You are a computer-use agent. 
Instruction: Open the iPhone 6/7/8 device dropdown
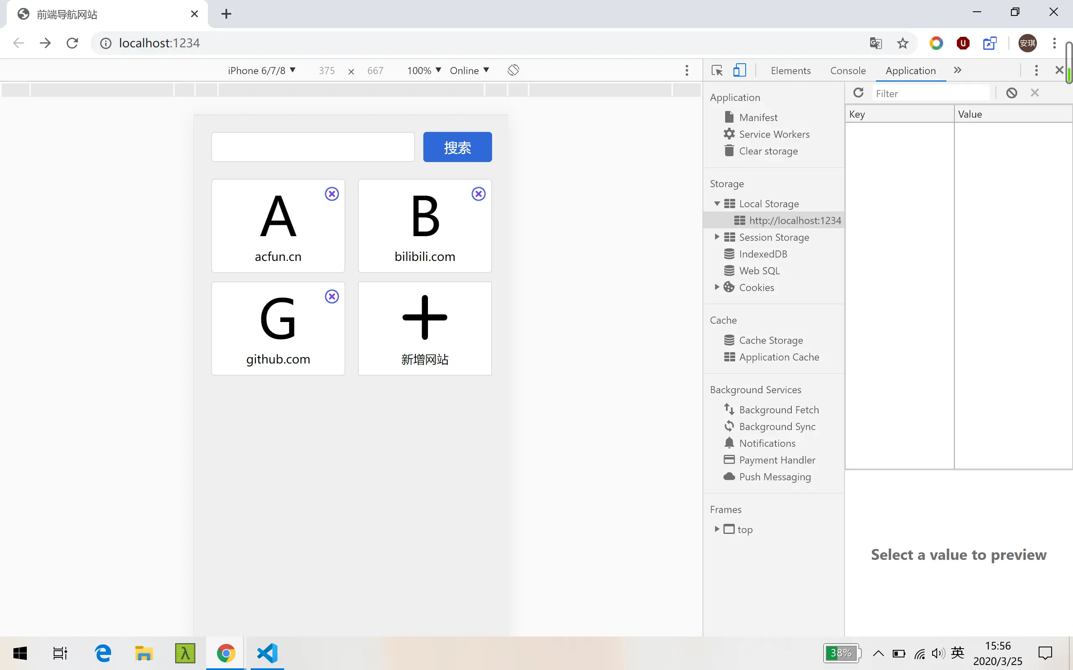tap(261, 70)
